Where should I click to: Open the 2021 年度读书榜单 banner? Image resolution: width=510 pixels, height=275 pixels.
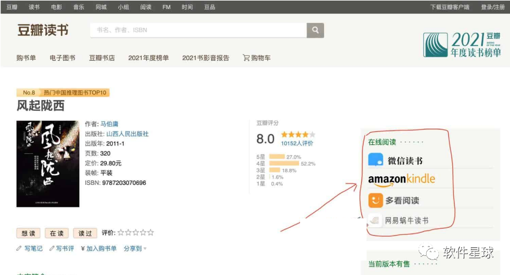pyautogui.click(x=462, y=44)
